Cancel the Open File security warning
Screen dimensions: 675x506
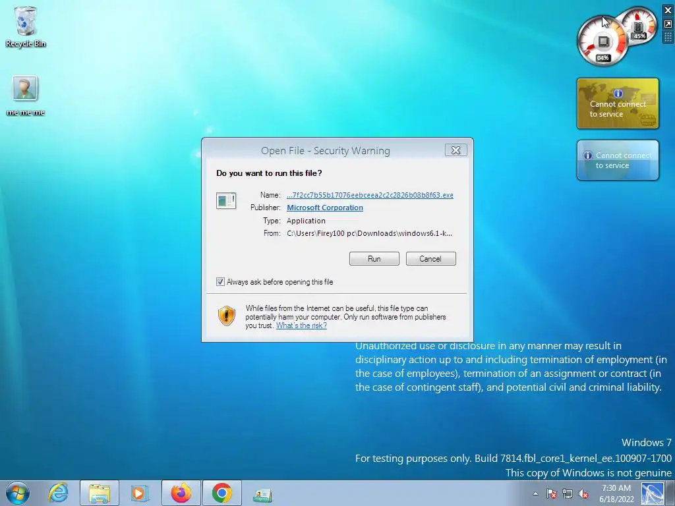[x=430, y=258]
